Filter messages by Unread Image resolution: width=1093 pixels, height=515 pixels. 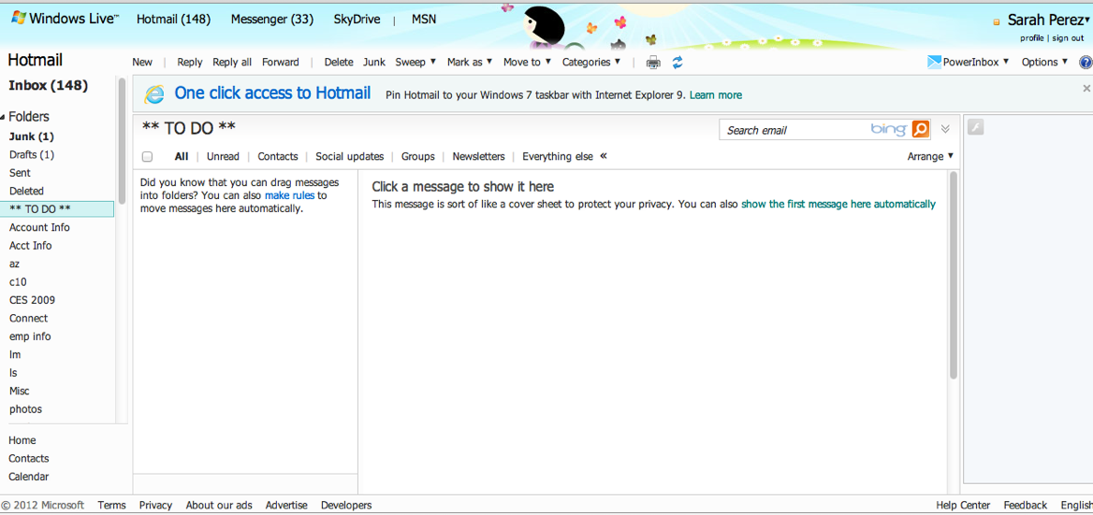(x=223, y=157)
